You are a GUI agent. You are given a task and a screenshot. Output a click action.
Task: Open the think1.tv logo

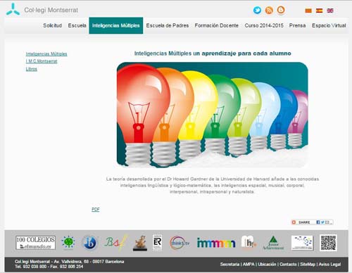(180, 243)
